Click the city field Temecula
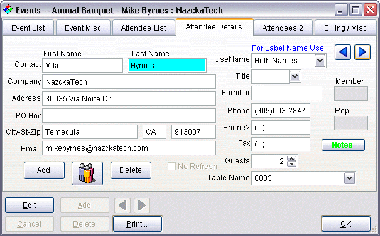The width and height of the screenshot is (380, 236). 90,131
